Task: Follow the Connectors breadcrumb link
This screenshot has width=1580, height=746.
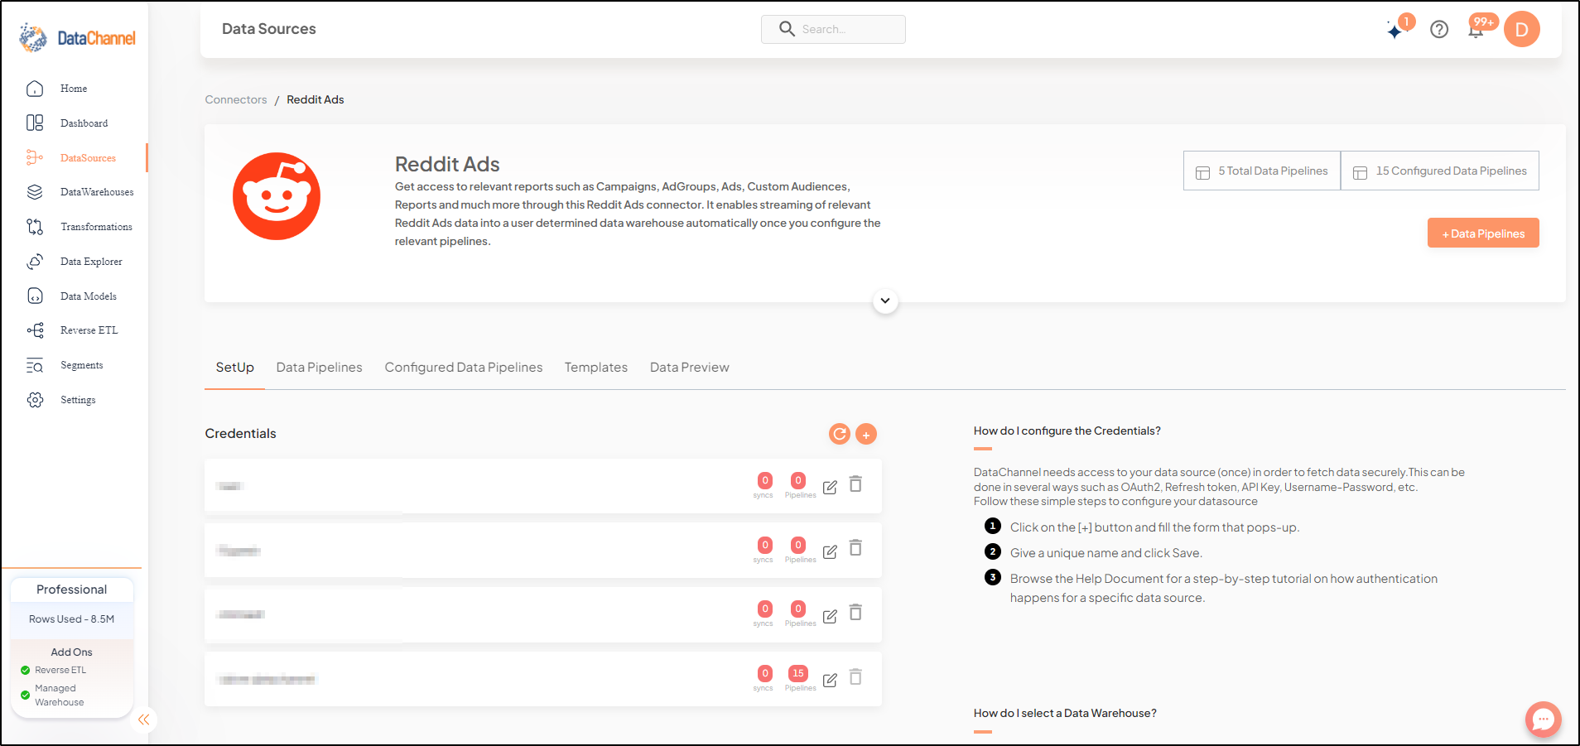Action: [x=236, y=100]
